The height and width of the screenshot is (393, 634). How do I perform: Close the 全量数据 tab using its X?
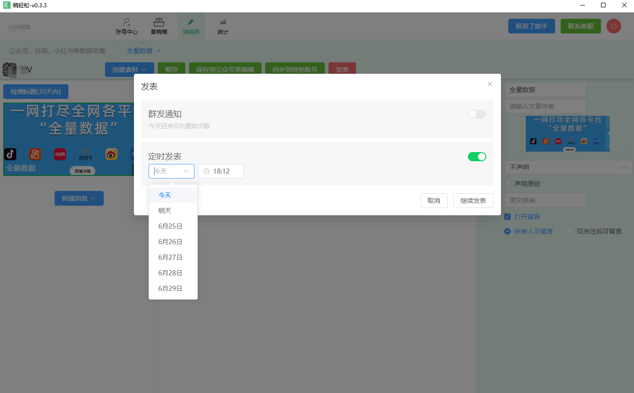159,51
